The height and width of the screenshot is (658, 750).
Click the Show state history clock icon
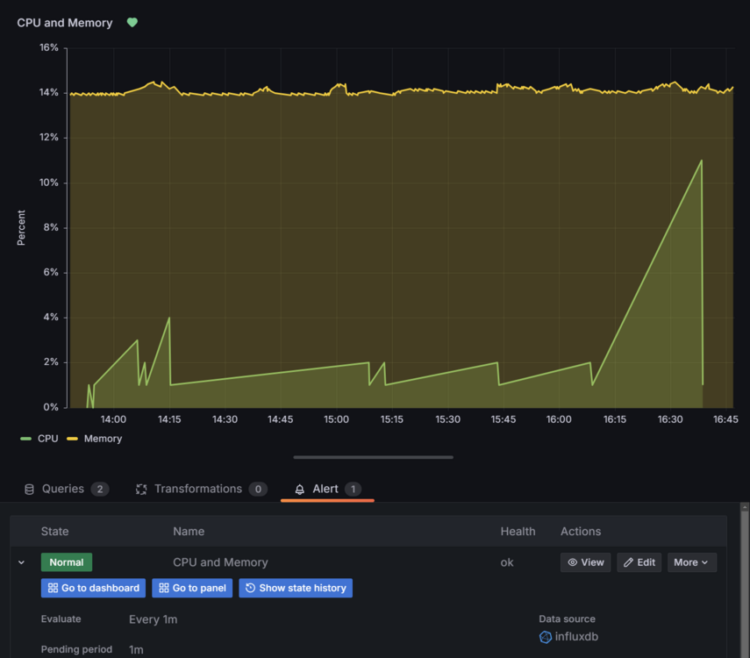coord(250,588)
